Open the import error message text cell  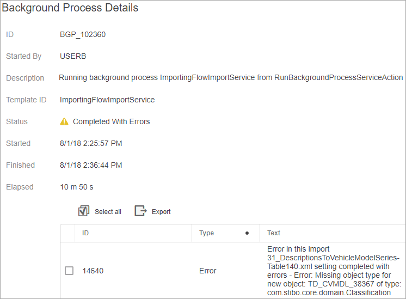click(334, 271)
